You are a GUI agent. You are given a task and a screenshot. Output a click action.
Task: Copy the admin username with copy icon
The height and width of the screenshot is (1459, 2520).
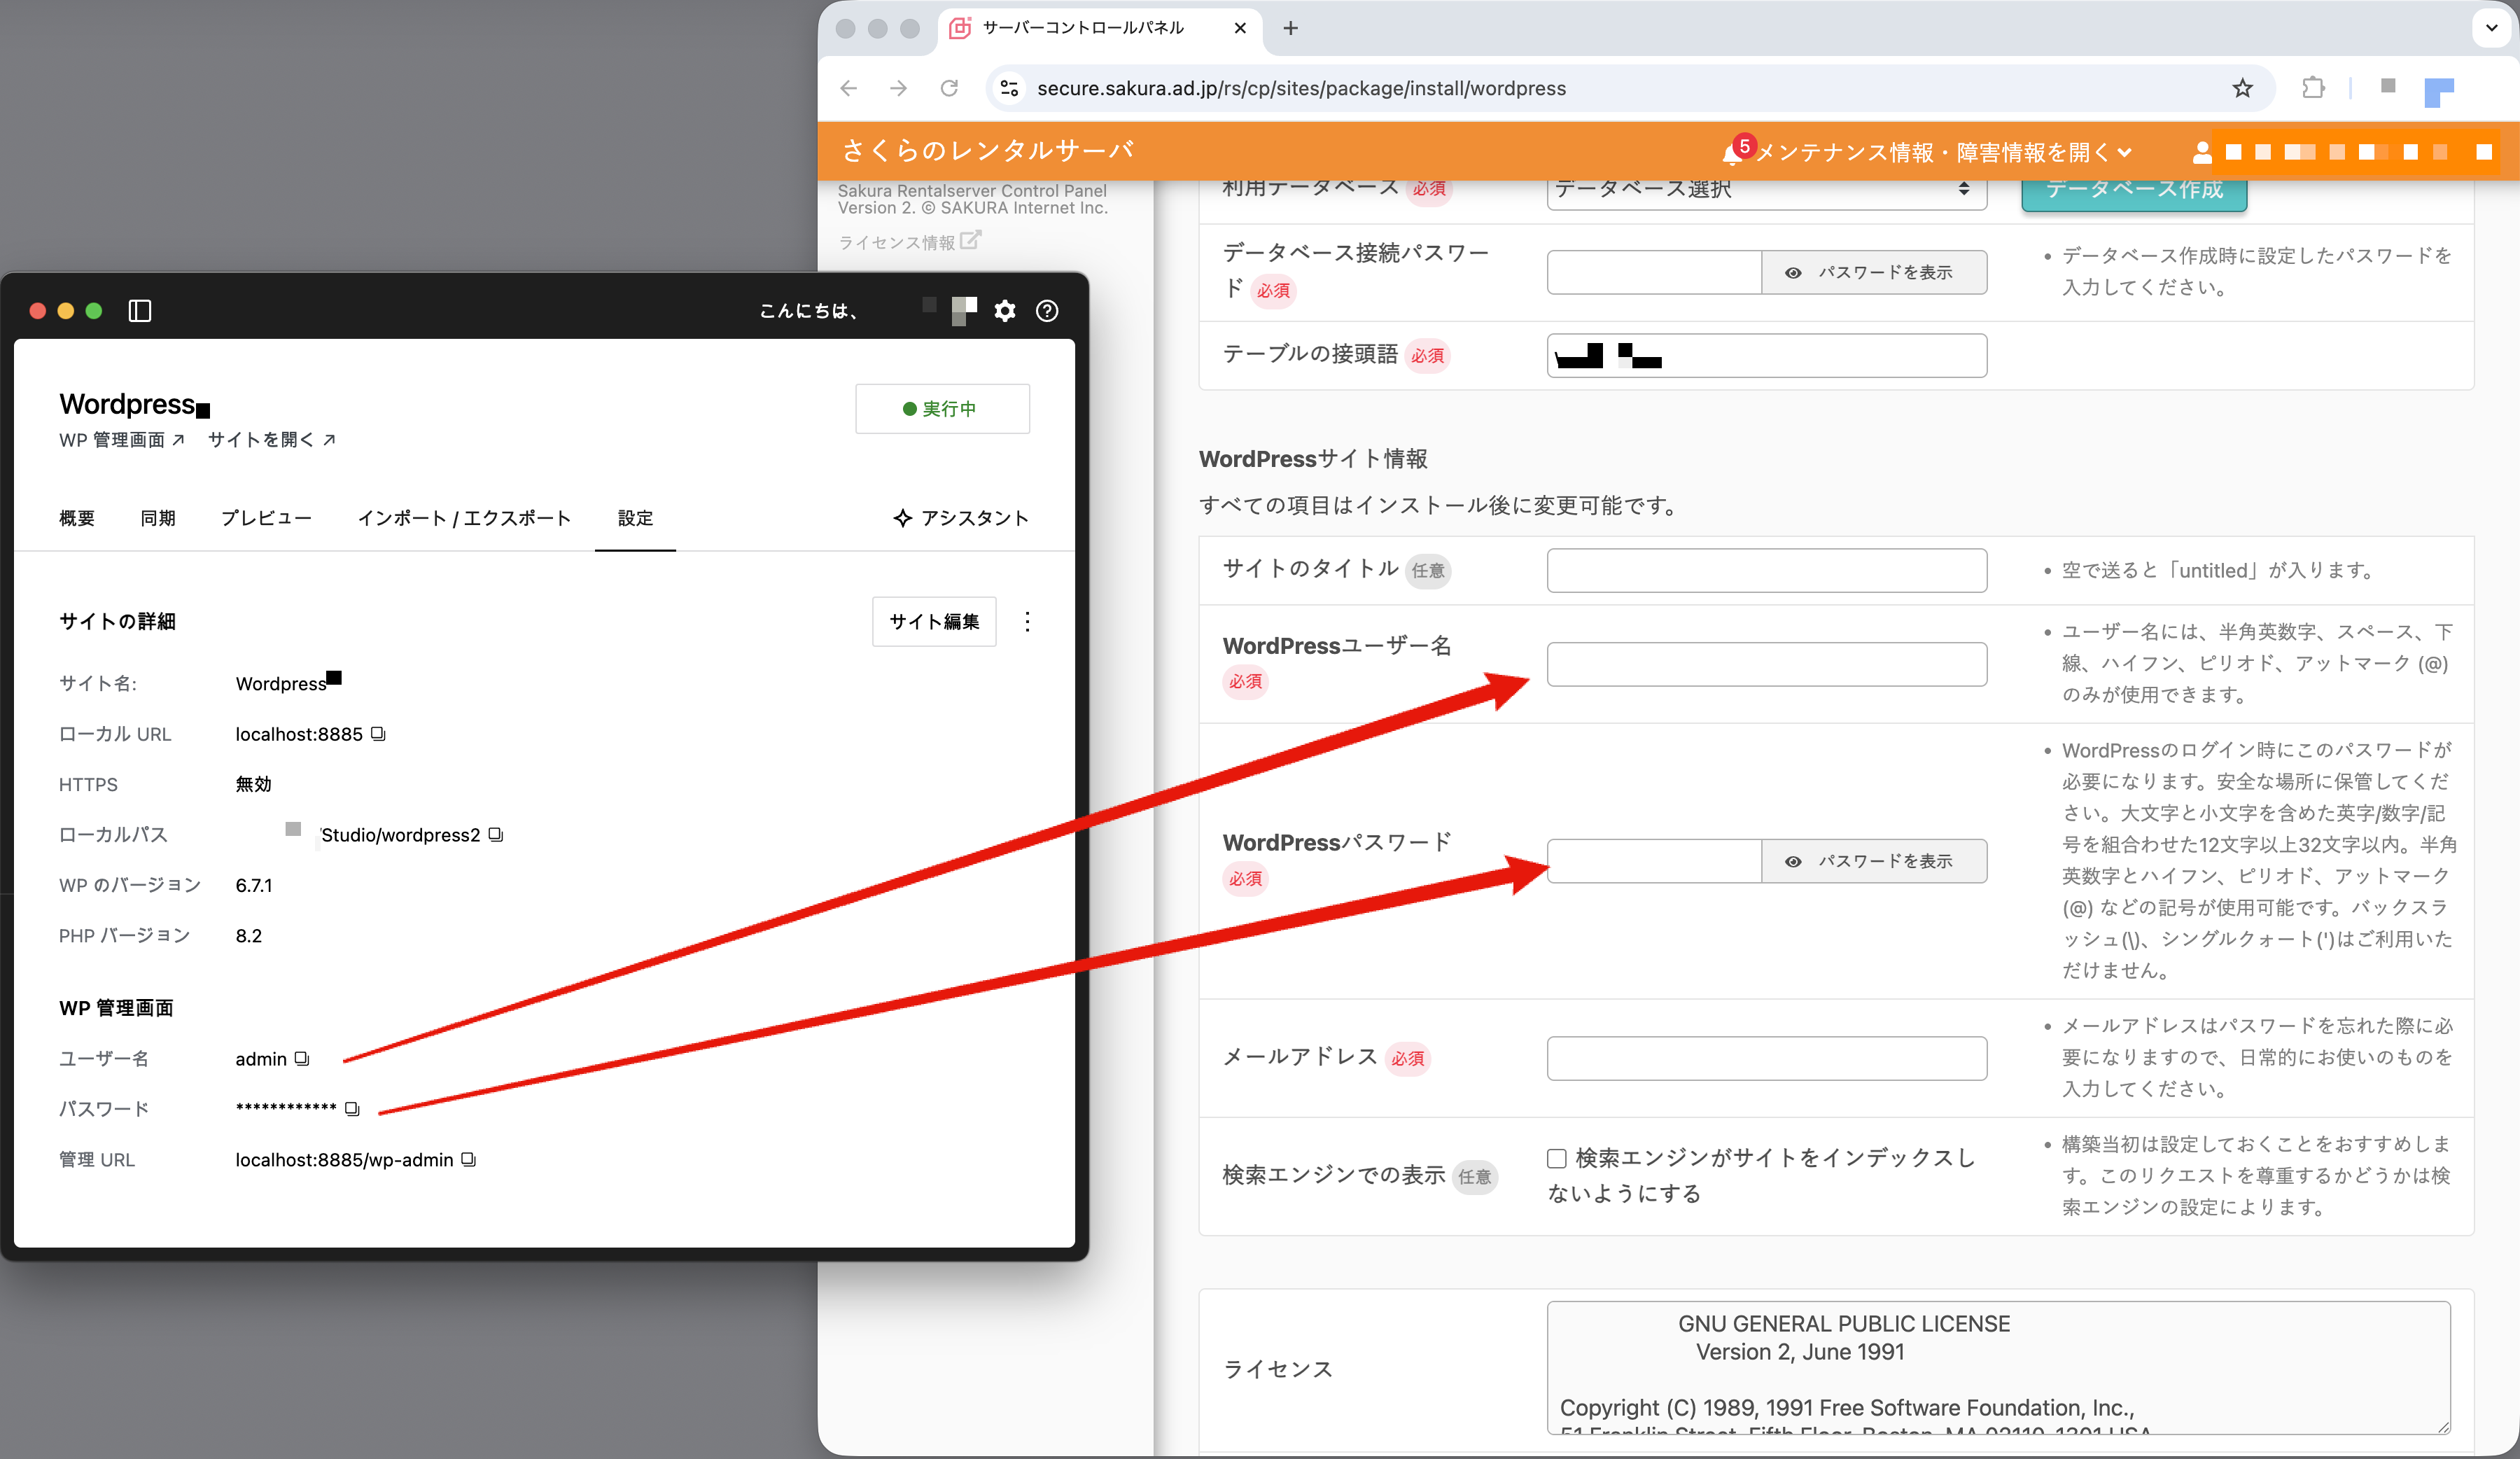click(302, 1058)
